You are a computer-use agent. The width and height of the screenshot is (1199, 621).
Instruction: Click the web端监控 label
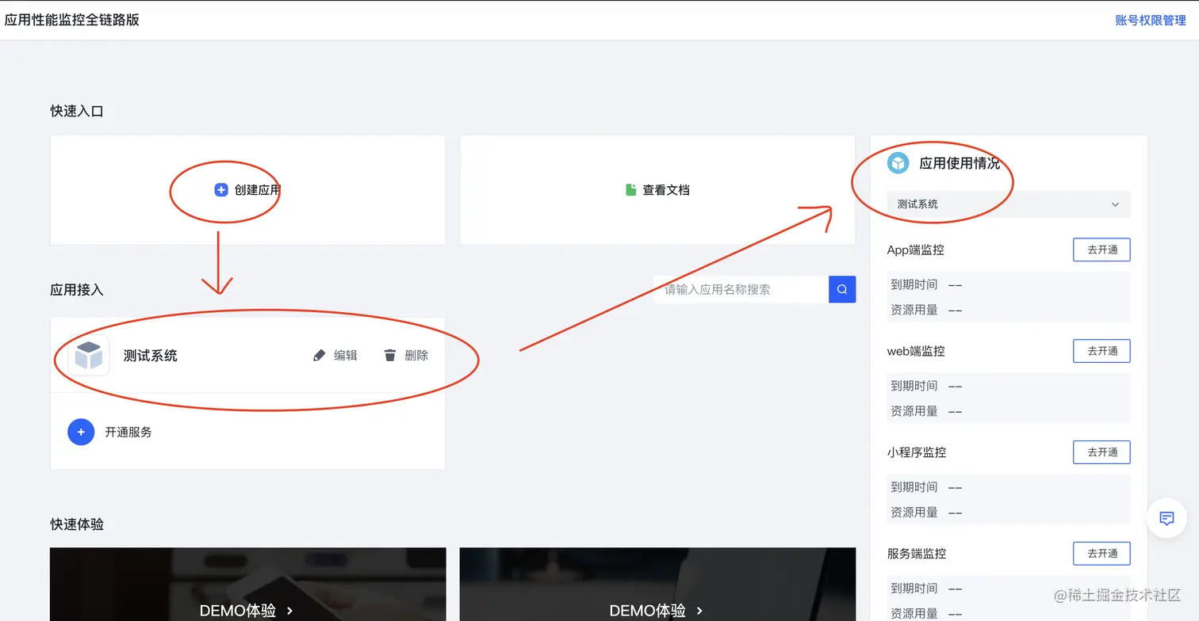pos(916,351)
